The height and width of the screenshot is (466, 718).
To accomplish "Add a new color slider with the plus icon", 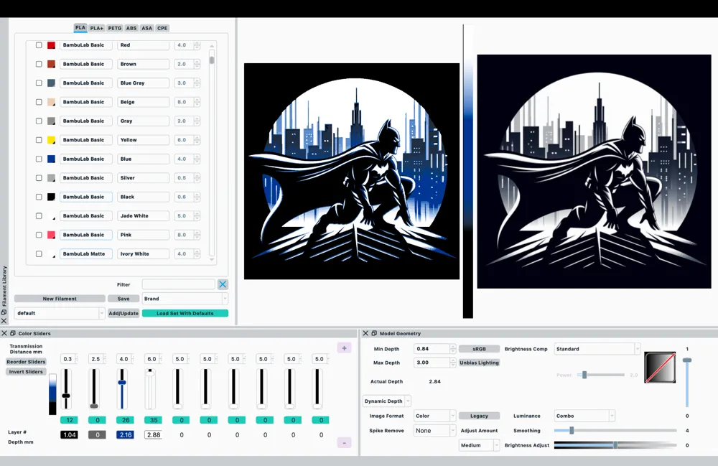I will (x=344, y=348).
